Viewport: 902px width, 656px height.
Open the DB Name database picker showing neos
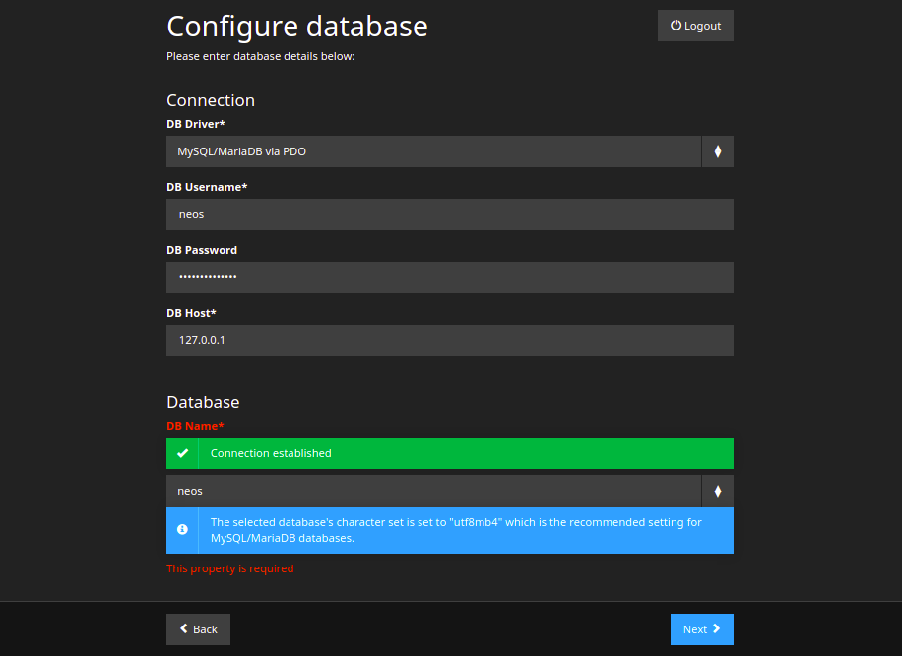(x=433, y=490)
